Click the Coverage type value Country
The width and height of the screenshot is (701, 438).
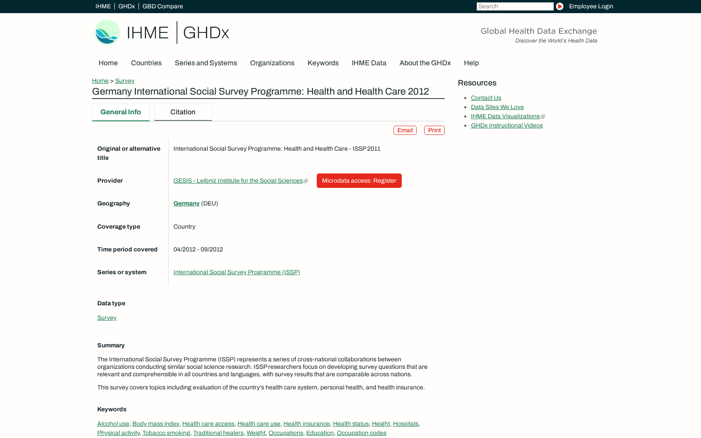pos(184,226)
